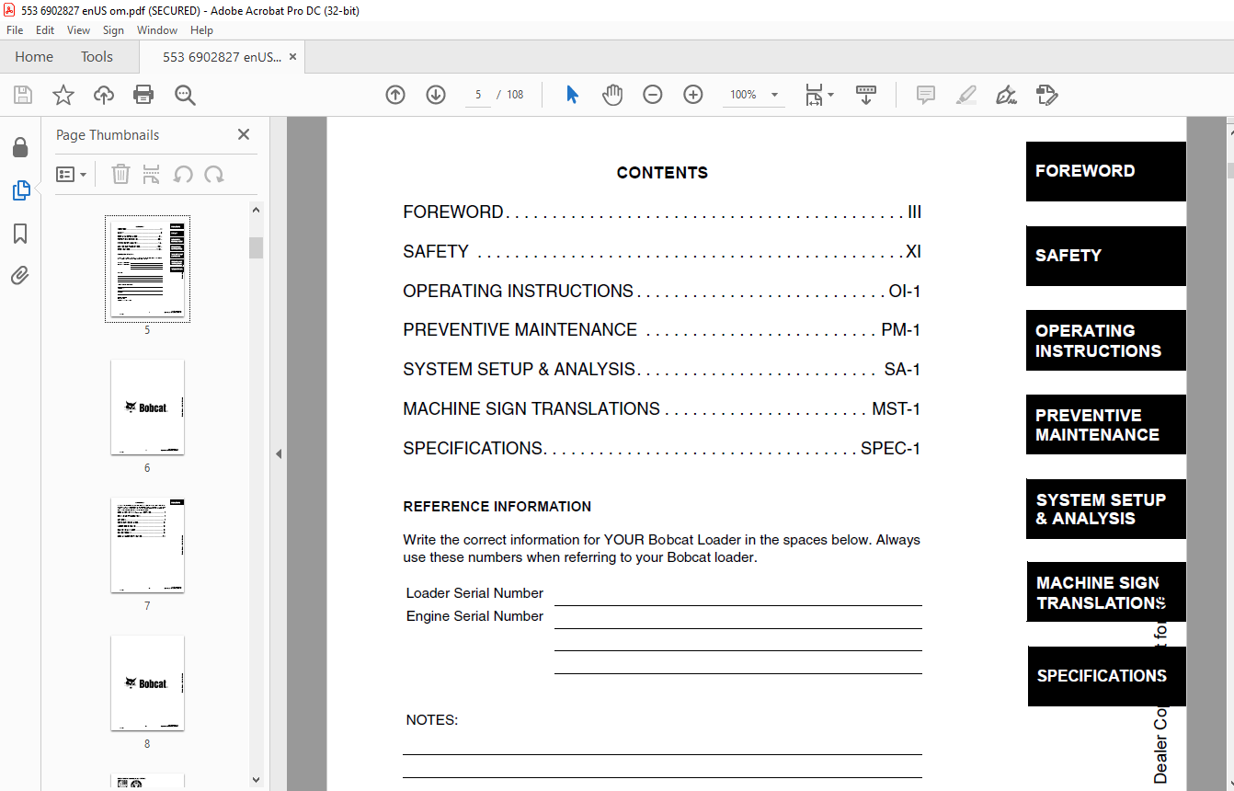Open the Sign menu
This screenshot has height=791, width=1234.
pos(113,30)
